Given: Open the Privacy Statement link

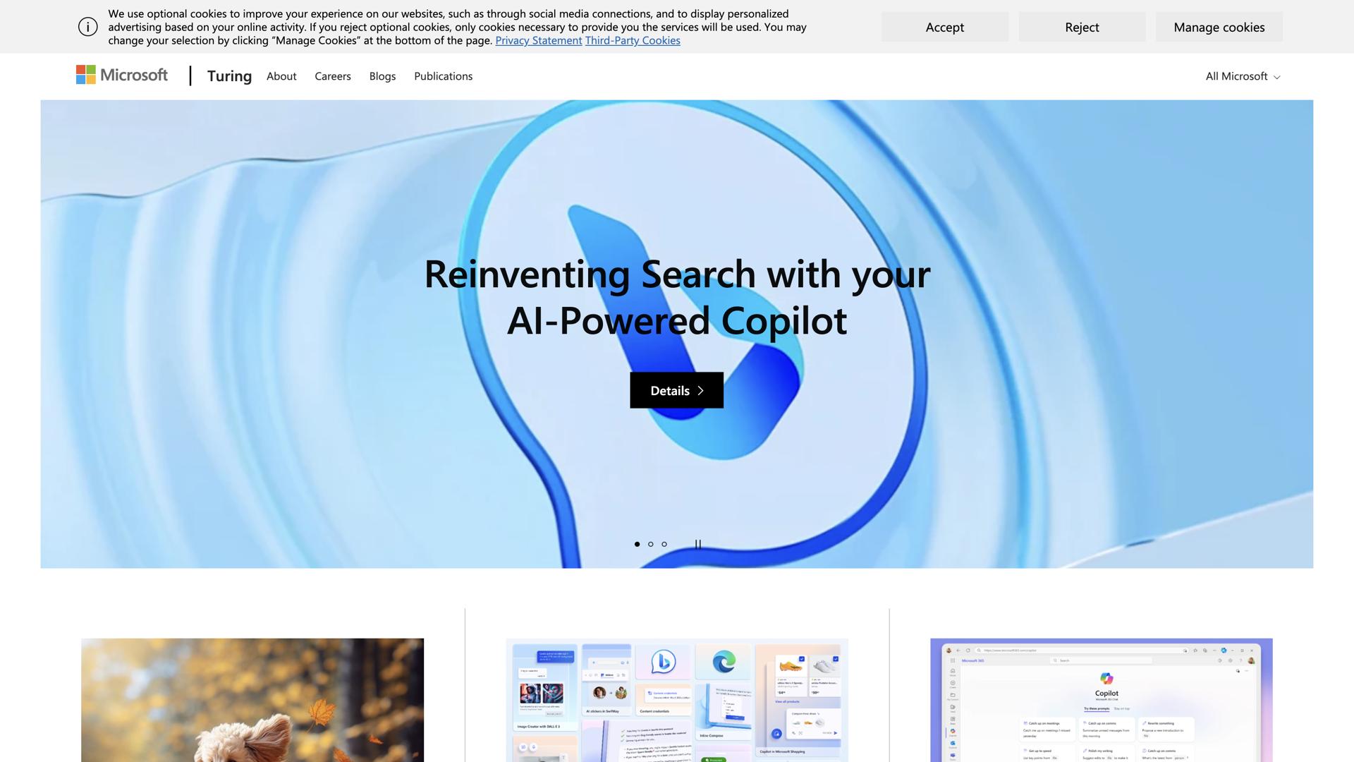Looking at the screenshot, I should [538, 40].
